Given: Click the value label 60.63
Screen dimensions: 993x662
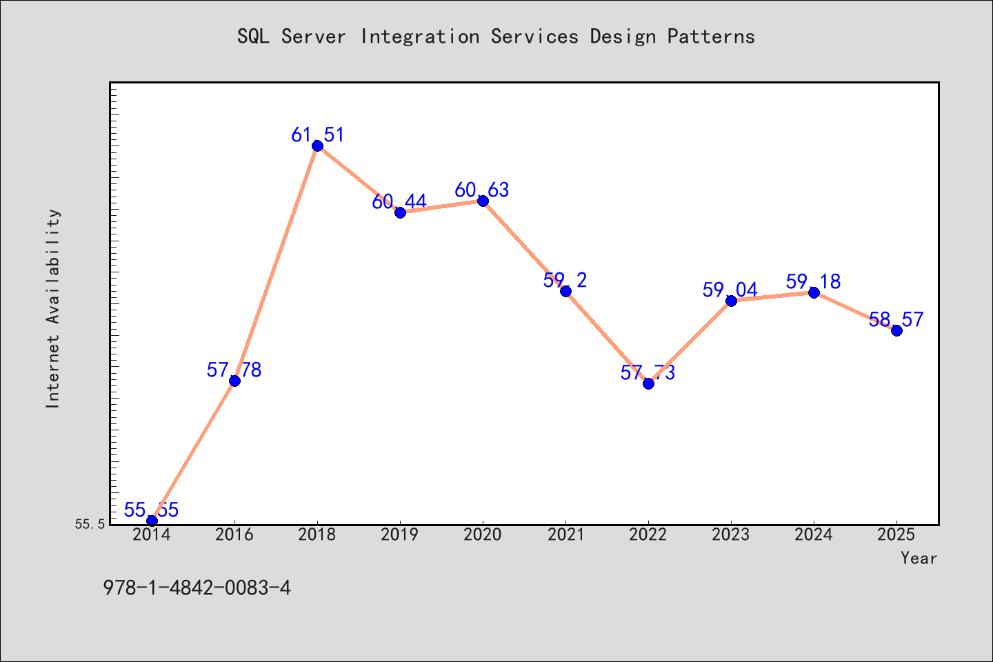Looking at the screenshot, I should (x=482, y=190).
